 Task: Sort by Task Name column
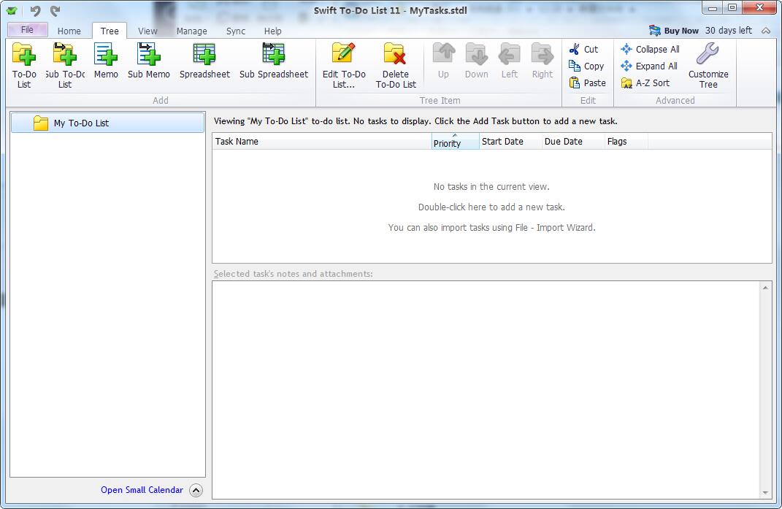point(322,141)
